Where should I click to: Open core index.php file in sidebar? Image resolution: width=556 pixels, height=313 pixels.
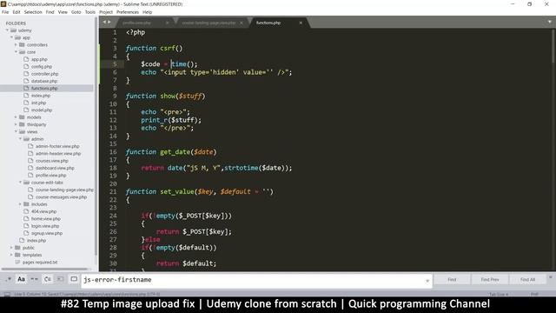click(41, 96)
